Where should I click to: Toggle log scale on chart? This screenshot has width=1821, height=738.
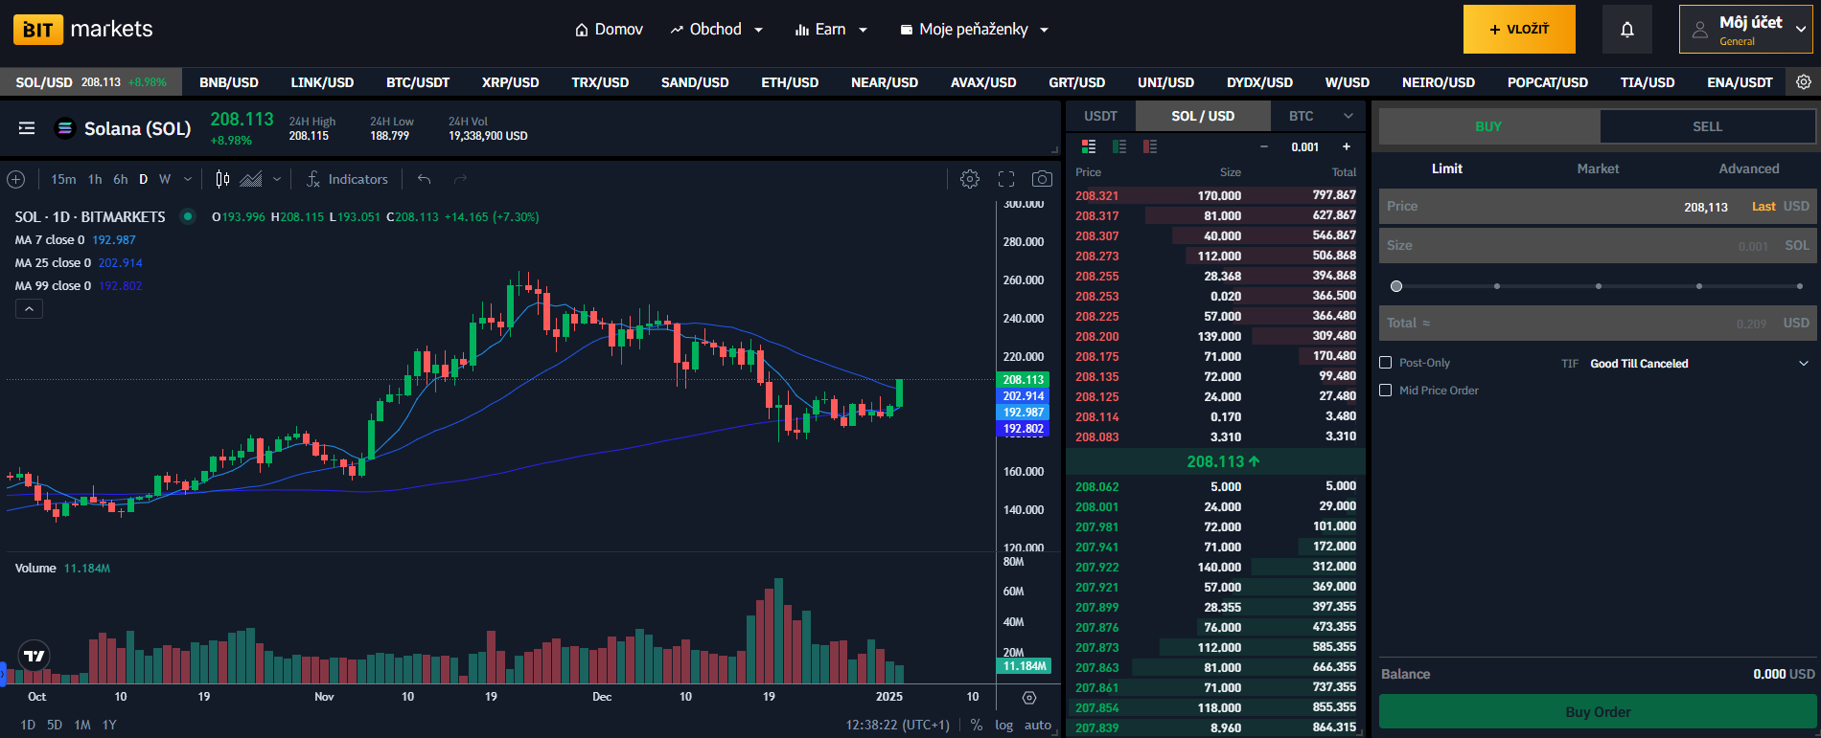coord(1003,725)
